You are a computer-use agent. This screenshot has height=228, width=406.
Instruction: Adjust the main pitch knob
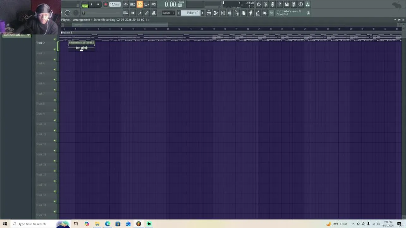(76, 13)
